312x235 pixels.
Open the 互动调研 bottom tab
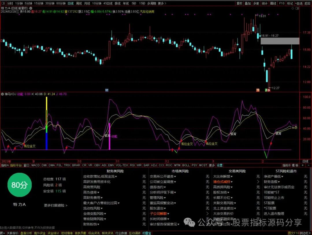pyautogui.click(x=135, y=233)
